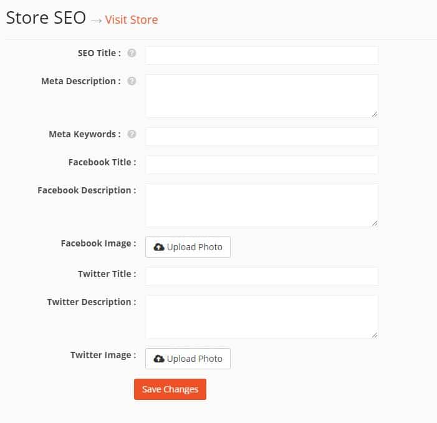The width and height of the screenshot is (437, 423).
Task: Click the cloud icon on the Facebook Upload Photo button
Action: pos(159,247)
